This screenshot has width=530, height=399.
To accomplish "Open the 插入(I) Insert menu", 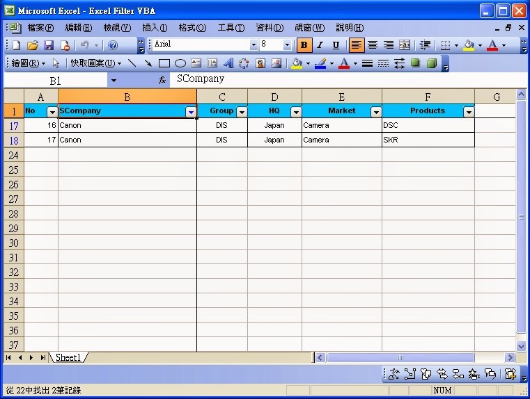I will pyautogui.click(x=155, y=28).
